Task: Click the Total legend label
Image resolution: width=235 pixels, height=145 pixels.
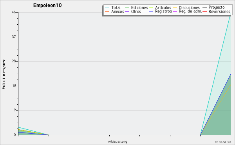Action: point(116,7)
